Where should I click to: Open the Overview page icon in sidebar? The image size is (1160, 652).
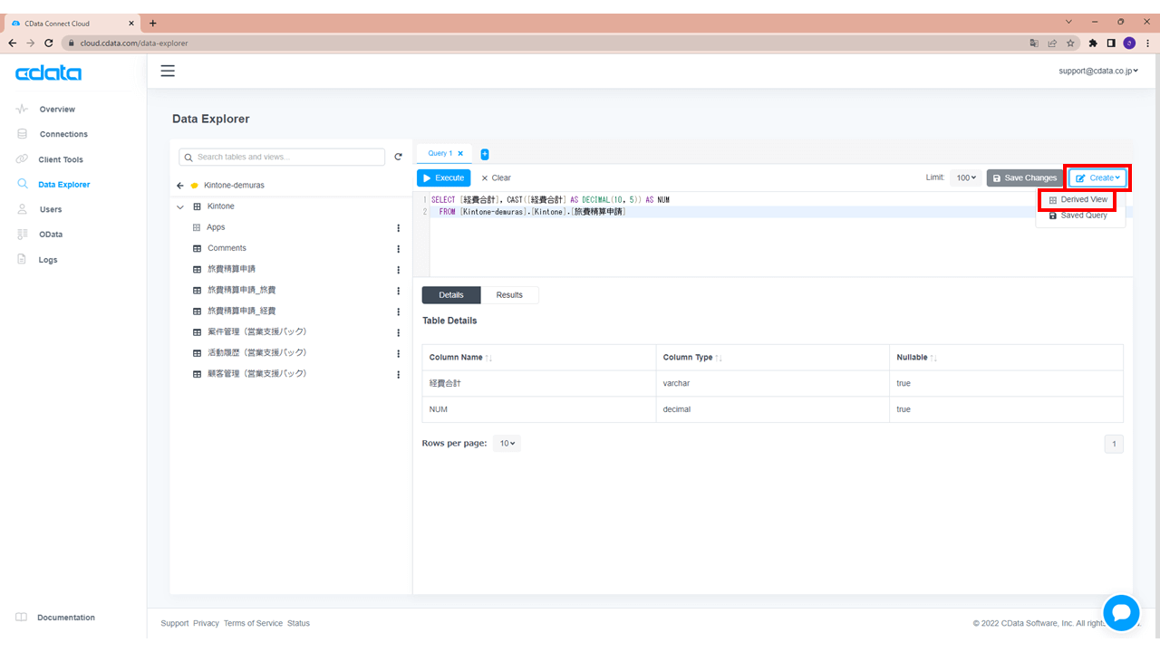pos(22,110)
